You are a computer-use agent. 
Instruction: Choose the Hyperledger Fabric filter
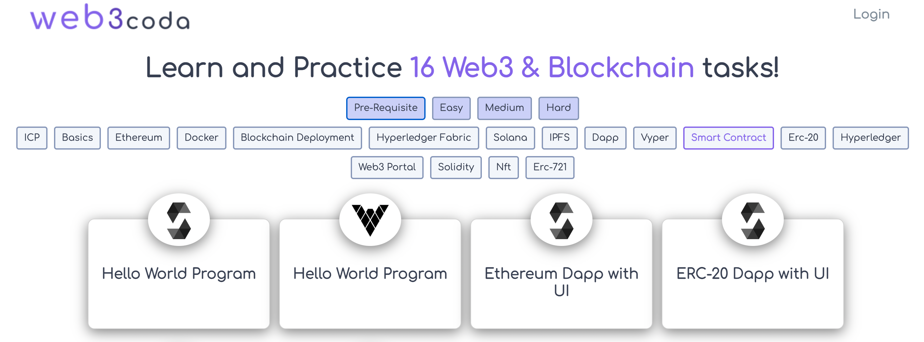(423, 138)
